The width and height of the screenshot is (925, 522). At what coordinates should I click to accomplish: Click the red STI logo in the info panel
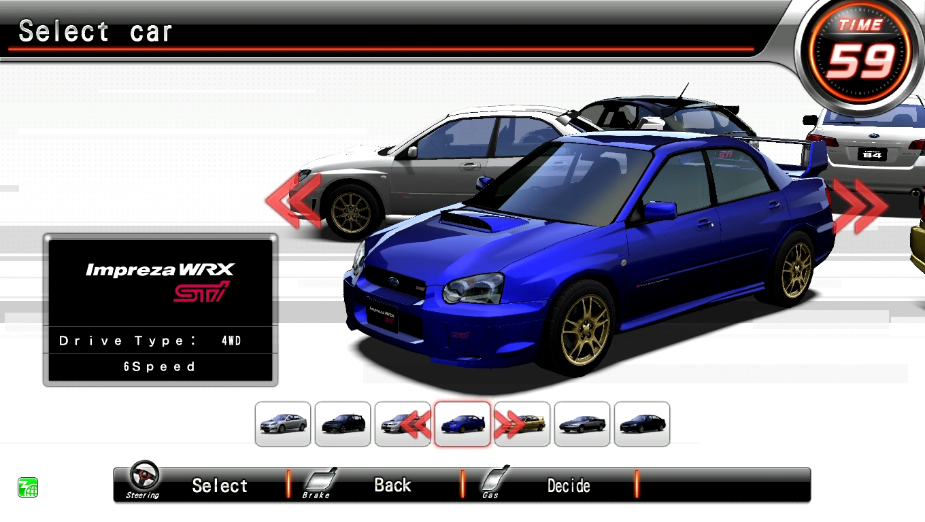[201, 292]
